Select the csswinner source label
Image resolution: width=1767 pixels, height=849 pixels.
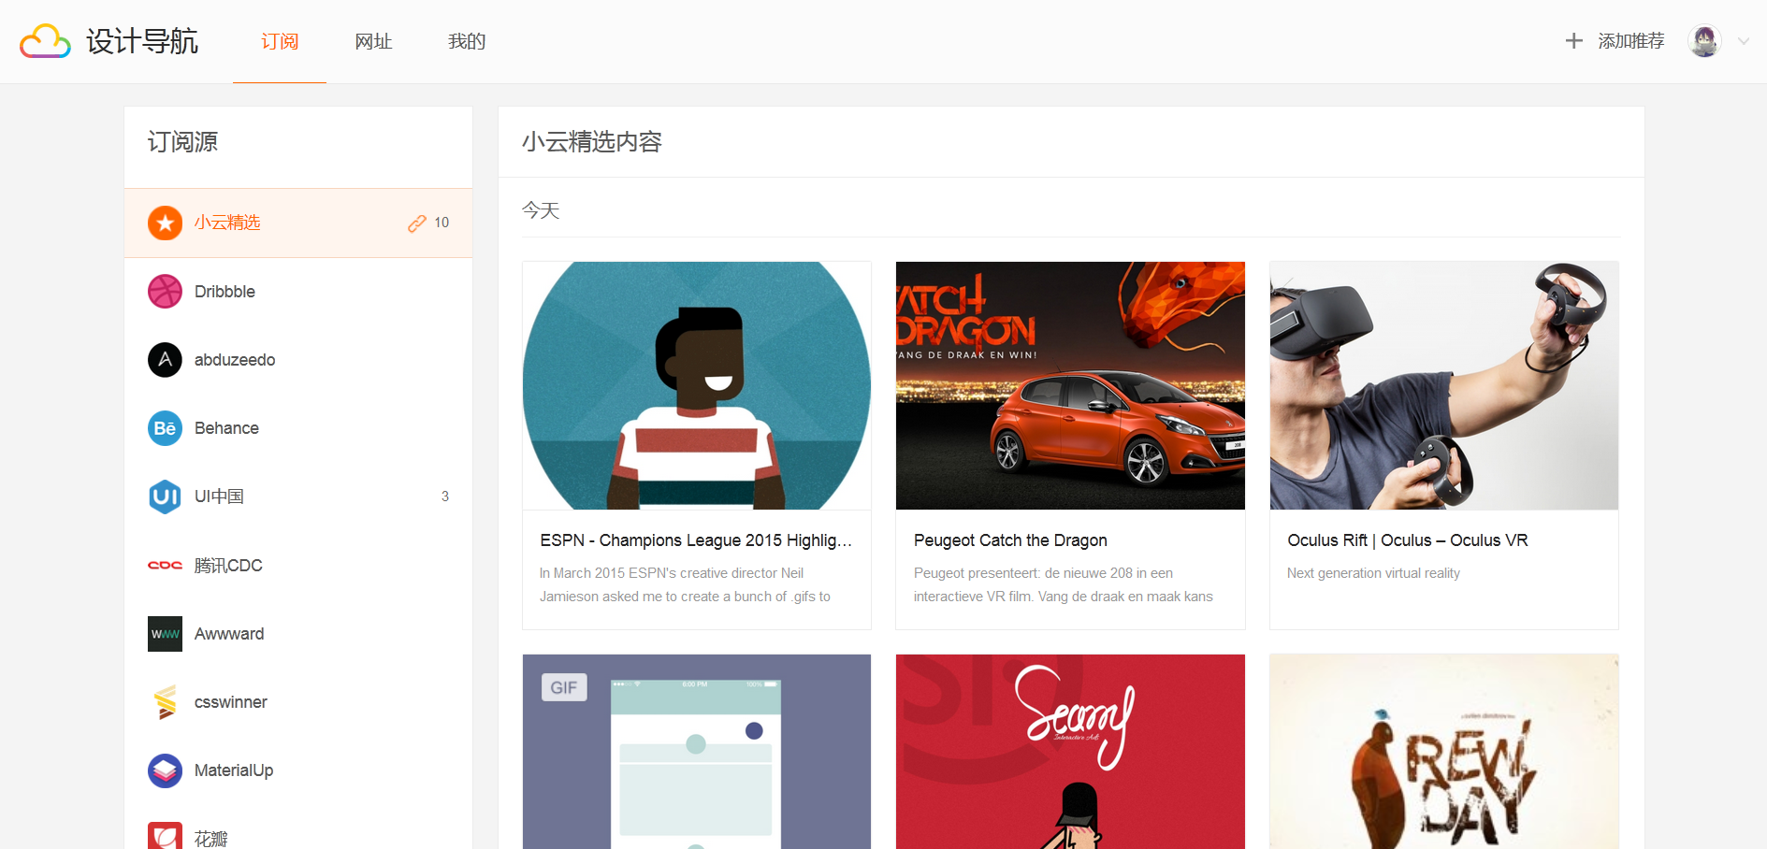coord(231,702)
